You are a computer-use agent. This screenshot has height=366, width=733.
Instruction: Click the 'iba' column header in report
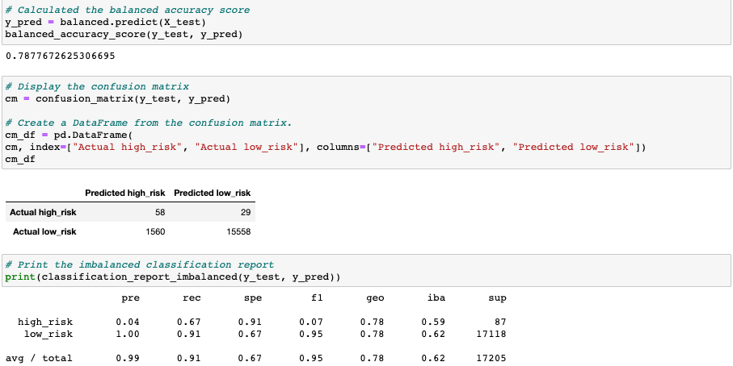coord(436,298)
